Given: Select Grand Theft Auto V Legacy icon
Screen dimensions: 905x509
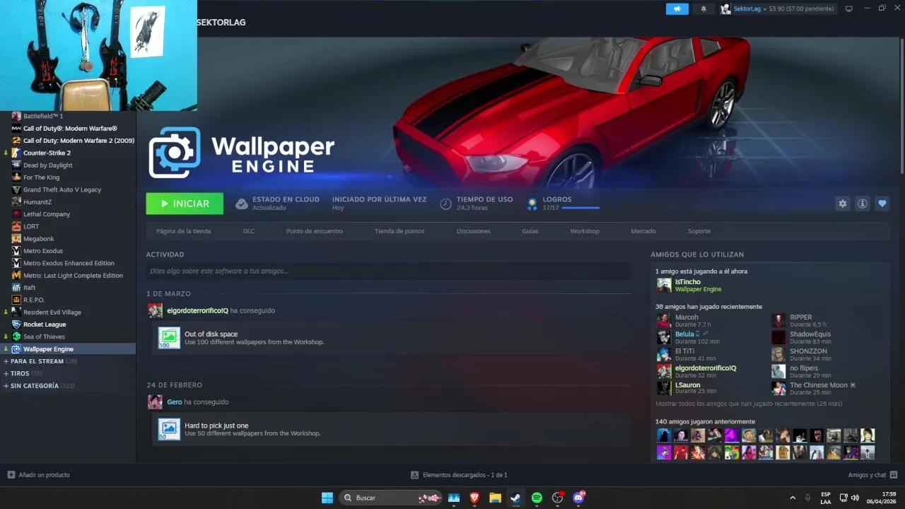Looking at the screenshot, I should point(16,189).
